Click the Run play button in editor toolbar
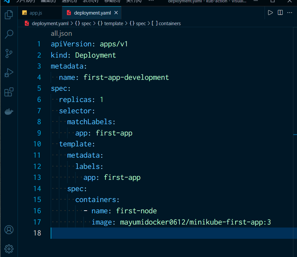Viewport: 297px width, 257px height. (x=270, y=13)
